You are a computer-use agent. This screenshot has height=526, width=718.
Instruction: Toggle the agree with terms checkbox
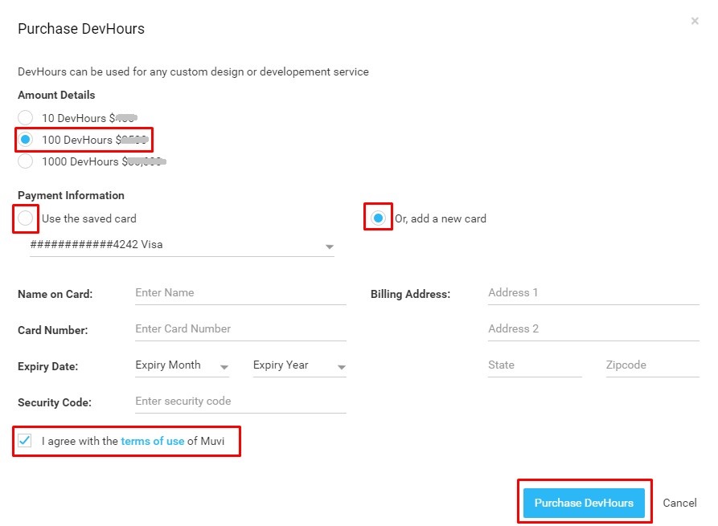coord(25,441)
